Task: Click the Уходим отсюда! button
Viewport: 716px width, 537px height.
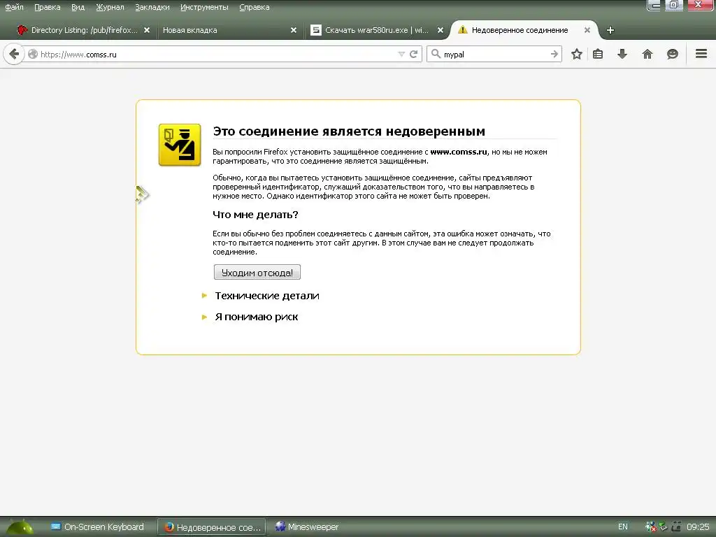Action: tap(257, 272)
